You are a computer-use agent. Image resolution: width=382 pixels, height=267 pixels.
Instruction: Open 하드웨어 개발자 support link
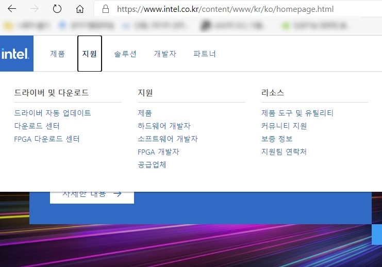[164, 126]
